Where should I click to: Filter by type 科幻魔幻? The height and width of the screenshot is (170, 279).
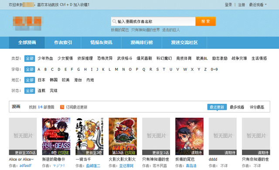pos(164,58)
